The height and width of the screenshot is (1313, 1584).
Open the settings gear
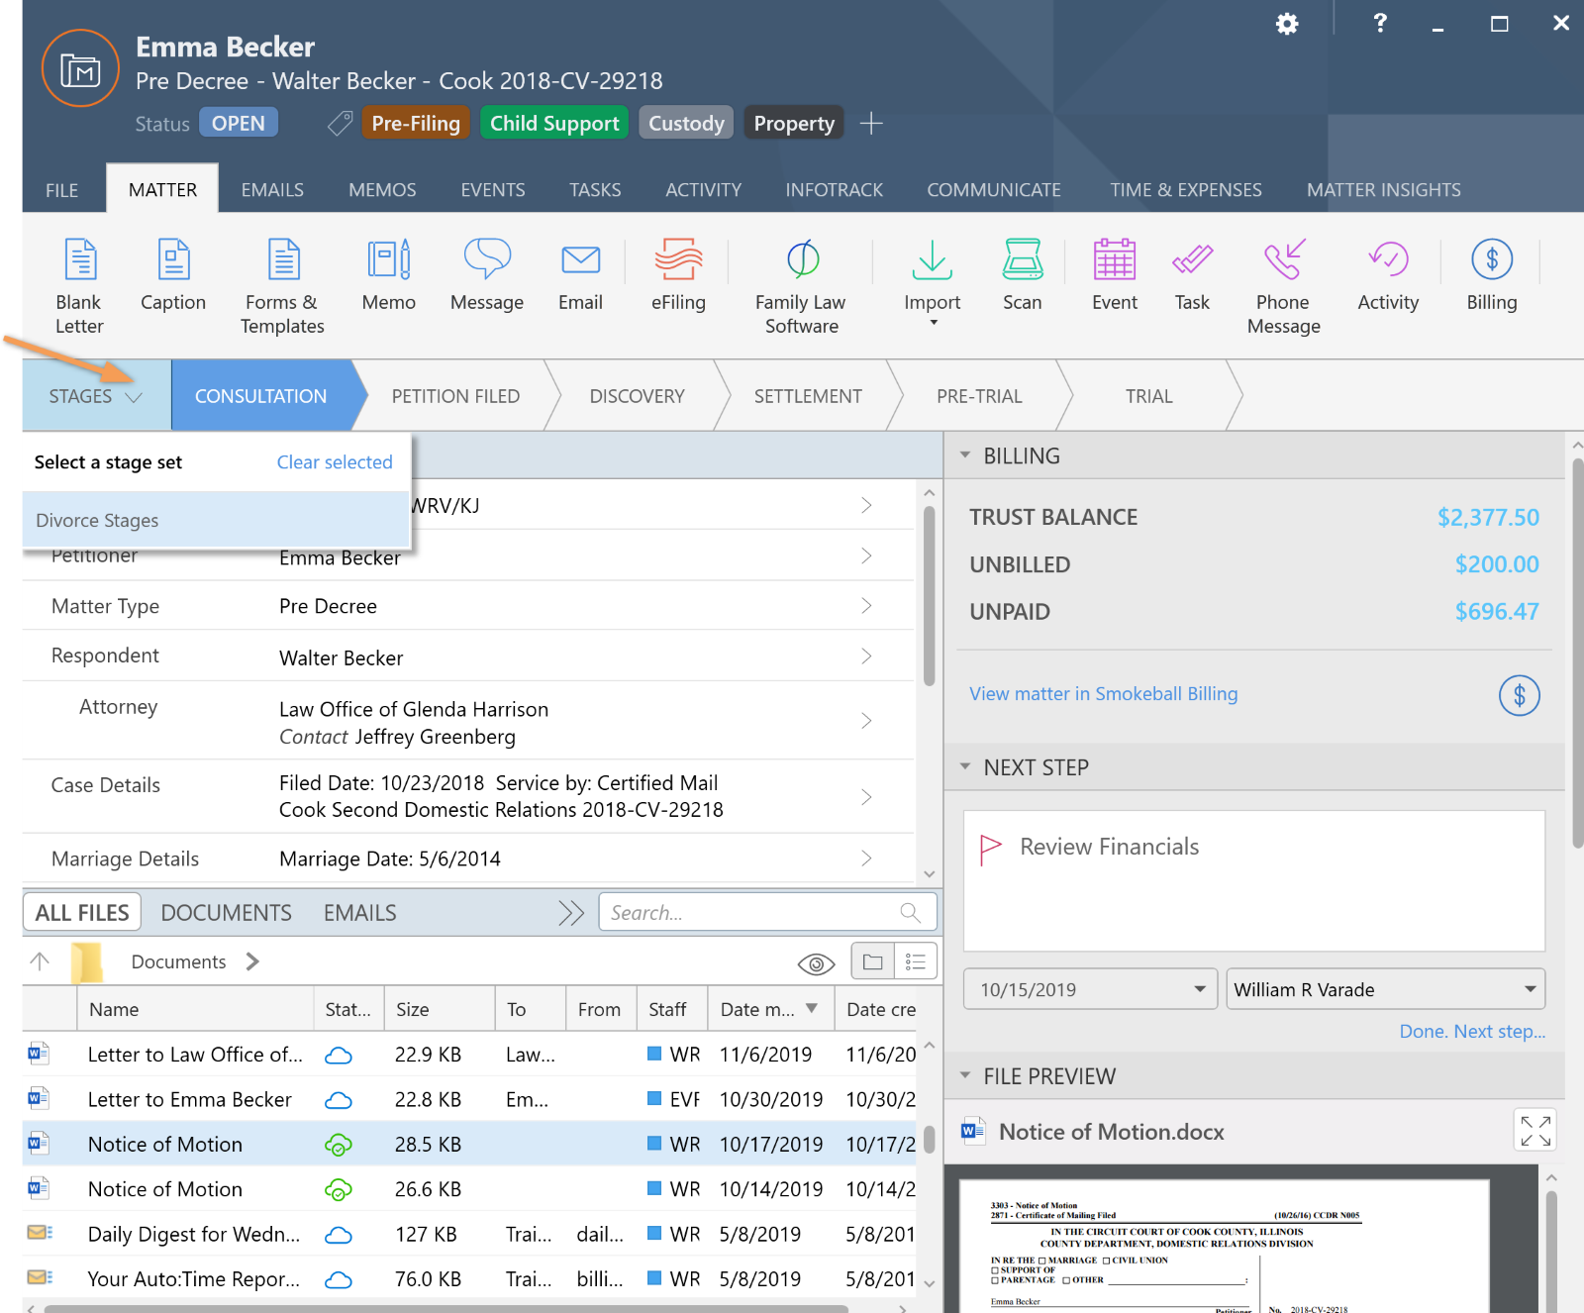click(x=1287, y=24)
